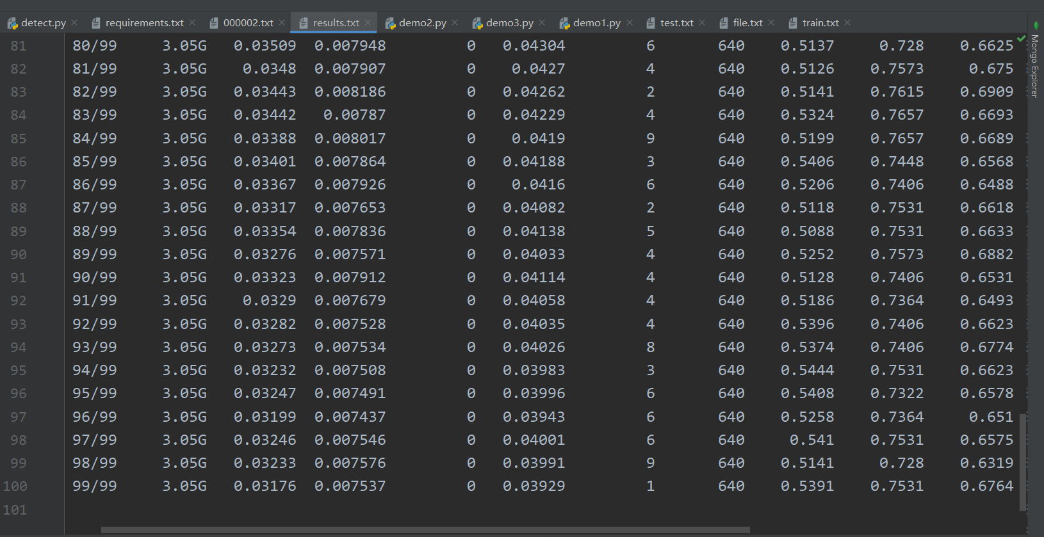Switch to the 000002.txt tab

pyautogui.click(x=248, y=22)
